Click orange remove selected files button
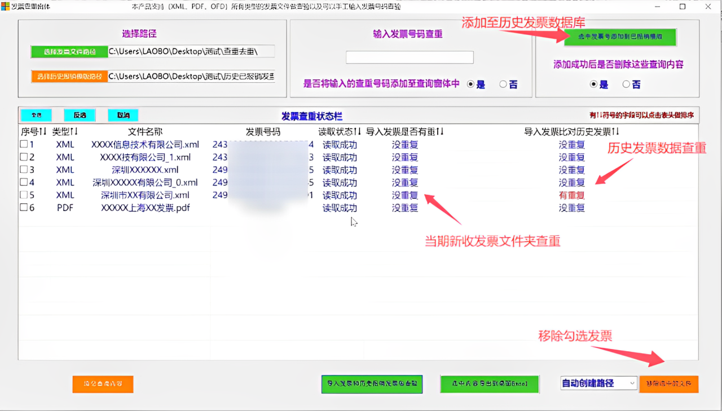This screenshot has height=411, width=722. coord(669,384)
